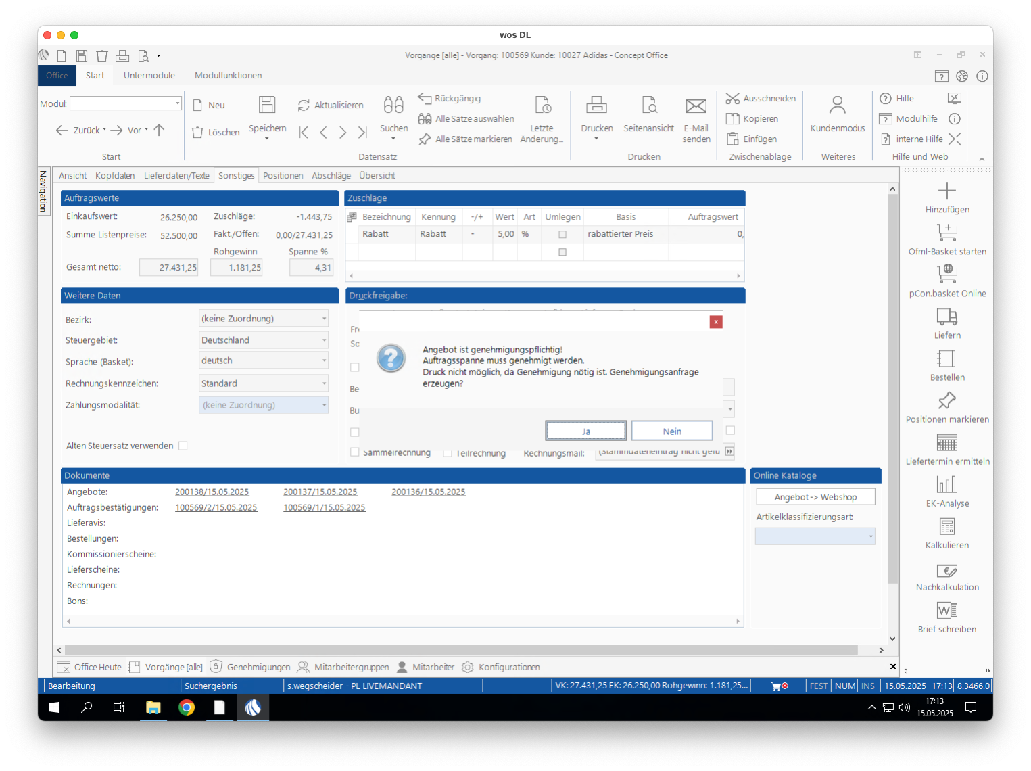Click Navigation side panel tab
Screen dimensions: 1031x771
click(43, 191)
